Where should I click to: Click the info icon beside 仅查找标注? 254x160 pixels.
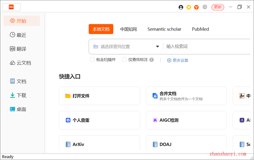tap(151, 60)
